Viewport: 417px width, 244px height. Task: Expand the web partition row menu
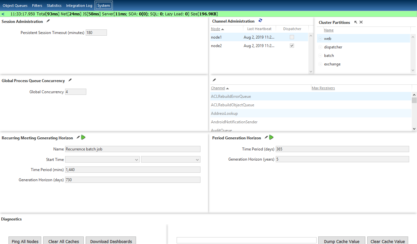pos(320,39)
